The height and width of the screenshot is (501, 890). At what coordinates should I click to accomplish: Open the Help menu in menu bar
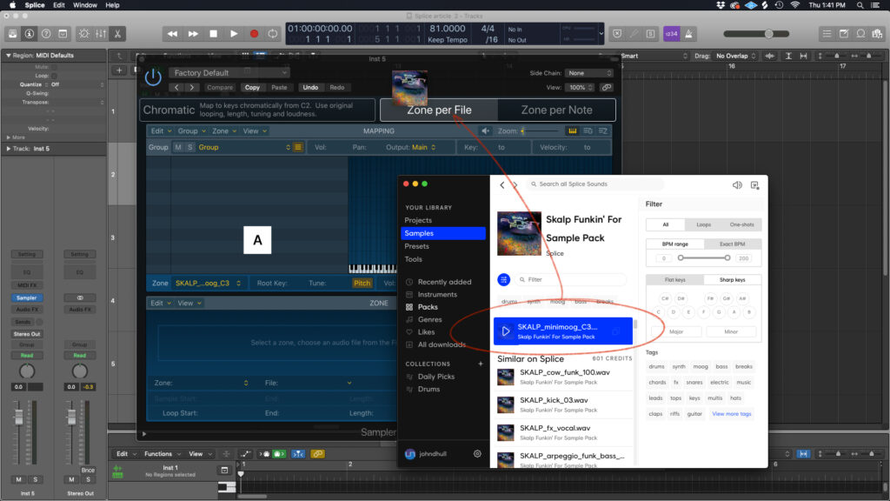(x=112, y=5)
